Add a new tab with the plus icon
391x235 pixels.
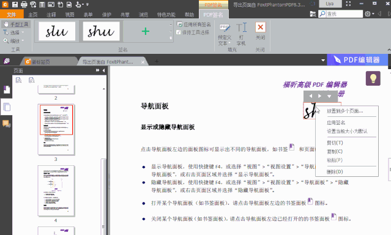pos(157,61)
